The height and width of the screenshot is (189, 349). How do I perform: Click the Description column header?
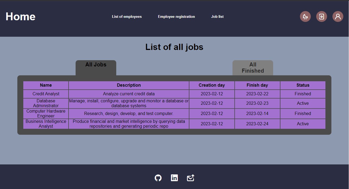pyautogui.click(x=129, y=85)
